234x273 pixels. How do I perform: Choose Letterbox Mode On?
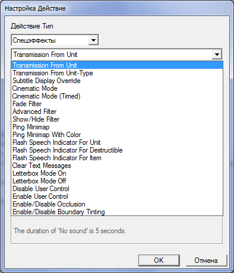point(117,173)
